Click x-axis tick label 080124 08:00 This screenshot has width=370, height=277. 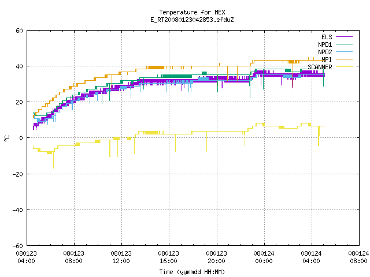(x=358, y=257)
